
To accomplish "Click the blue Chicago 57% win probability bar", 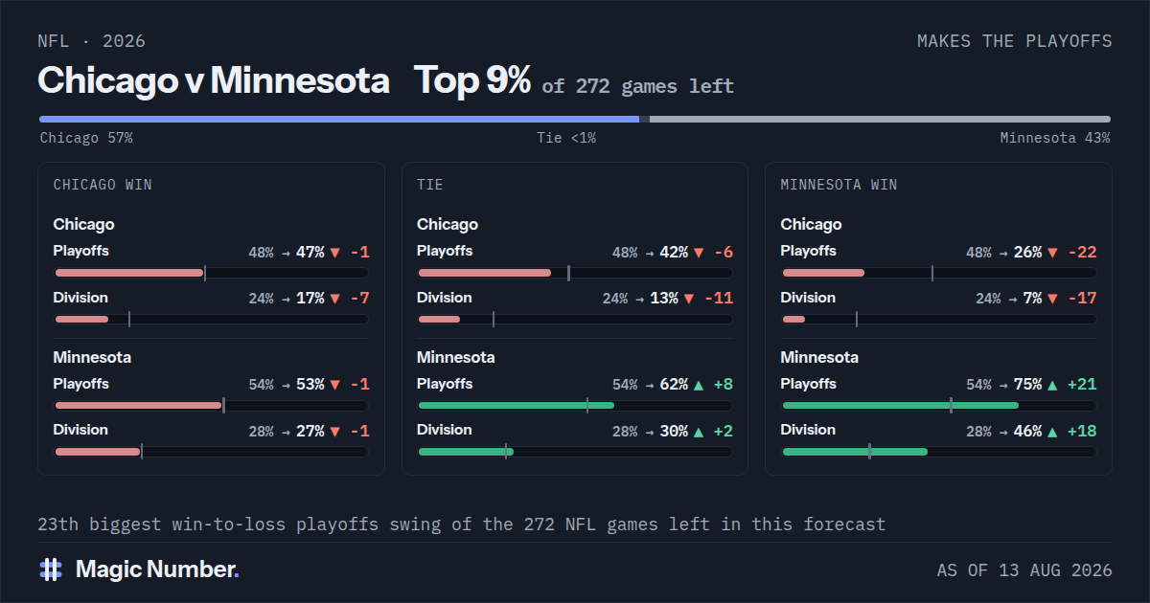I will (339, 120).
